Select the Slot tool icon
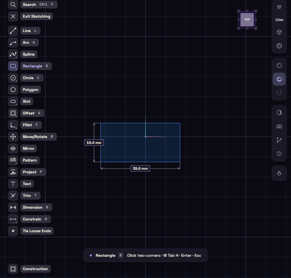Viewport: 291px width, 278px height. [x=13, y=101]
